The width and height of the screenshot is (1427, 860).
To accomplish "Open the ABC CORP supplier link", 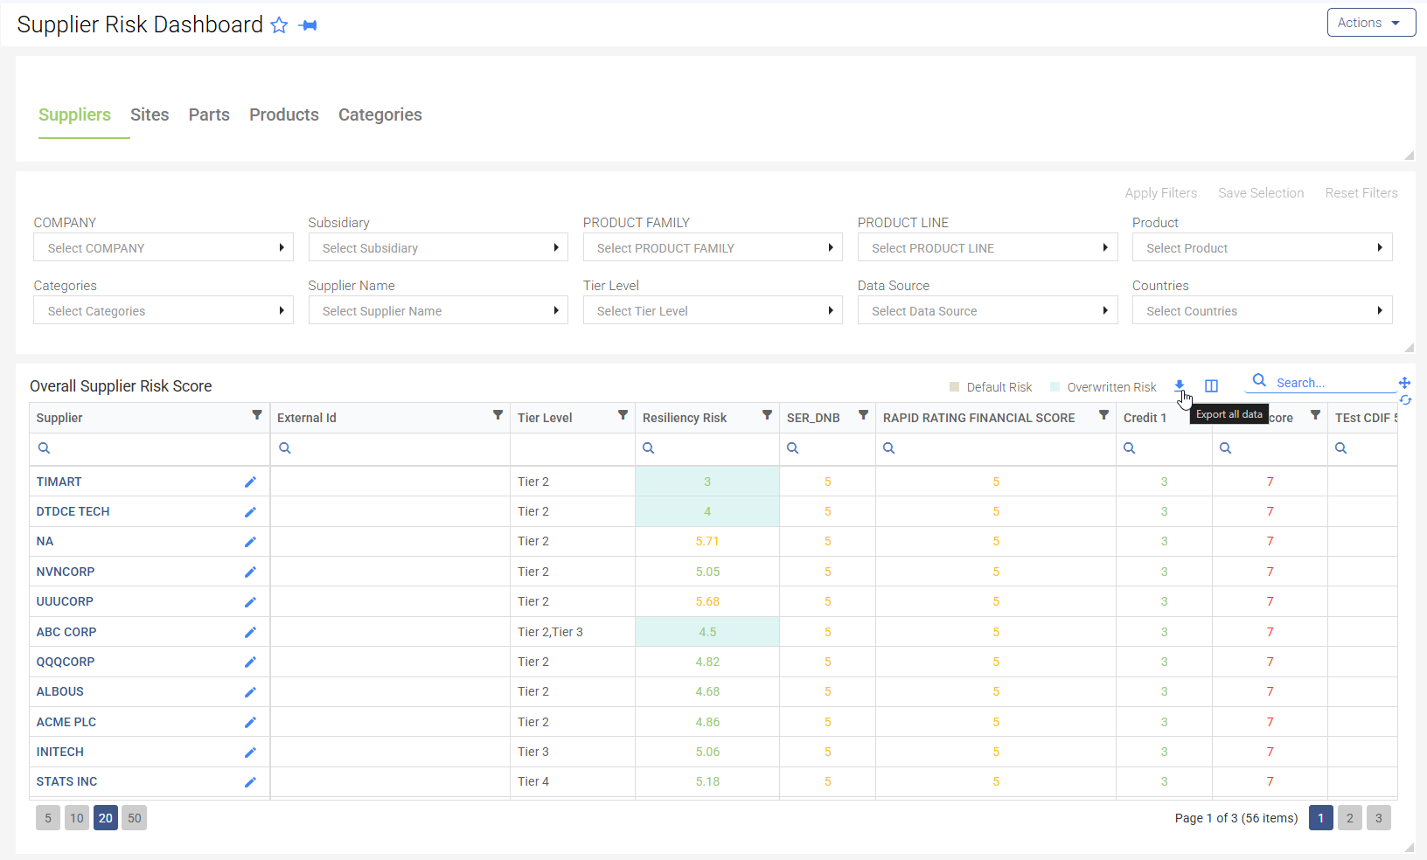I will [x=66, y=632].
